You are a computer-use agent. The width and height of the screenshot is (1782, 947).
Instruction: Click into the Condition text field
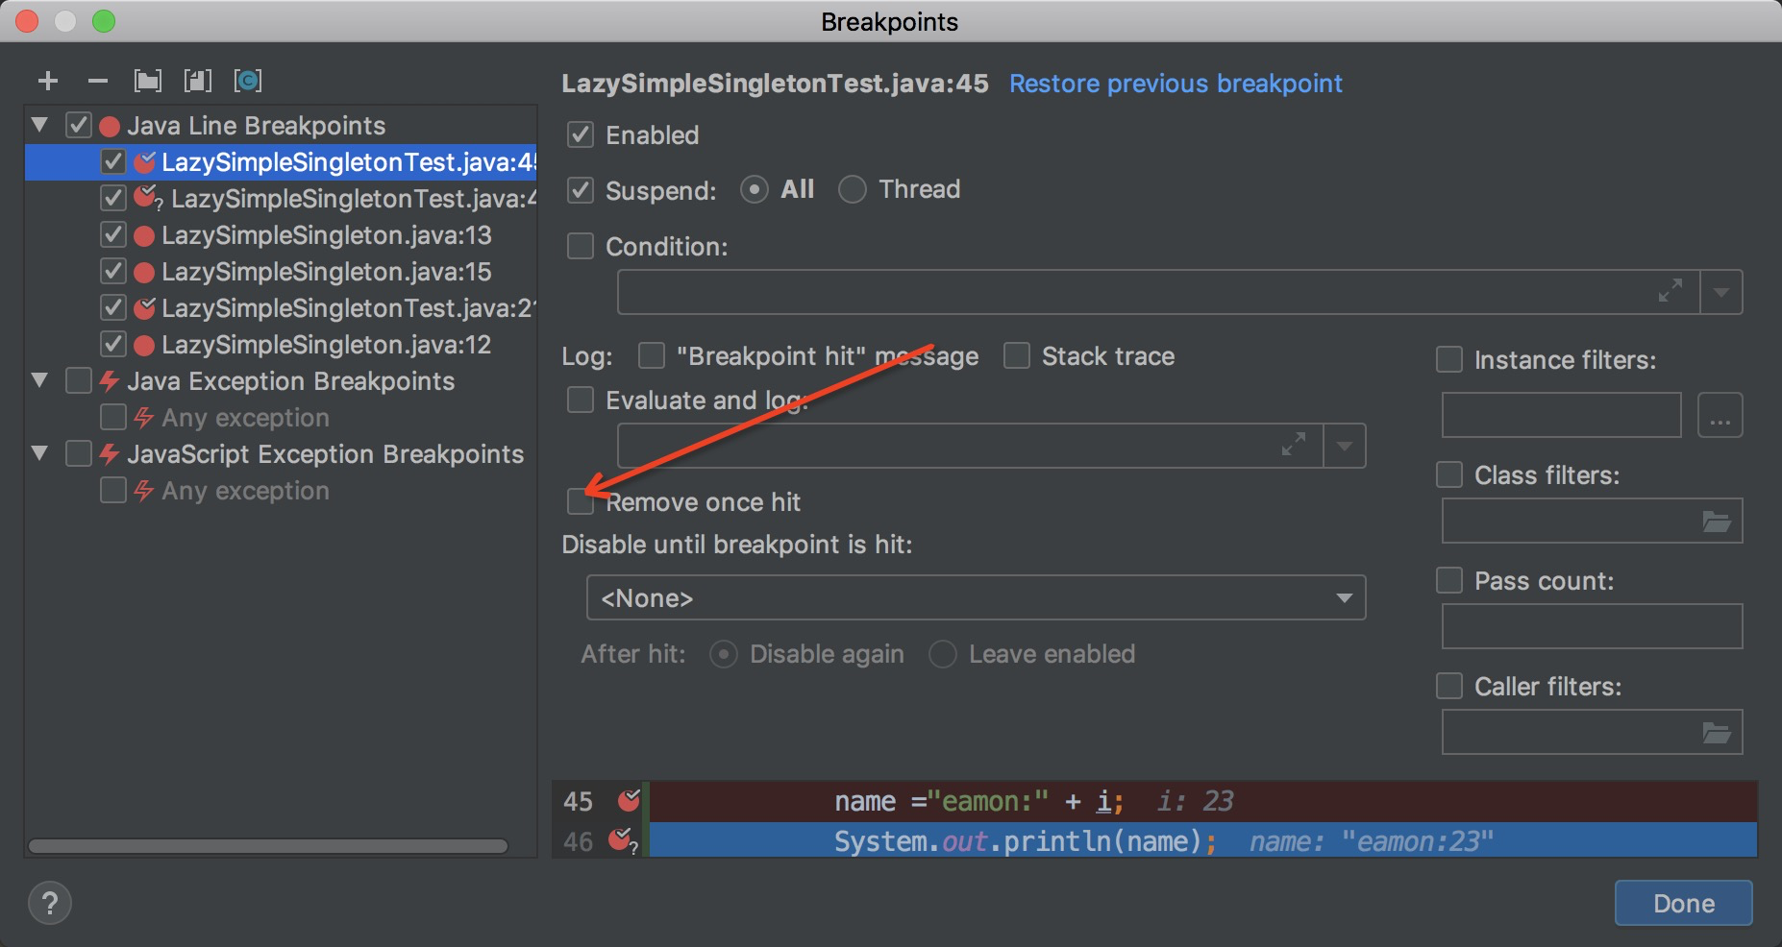point(1158,292)
